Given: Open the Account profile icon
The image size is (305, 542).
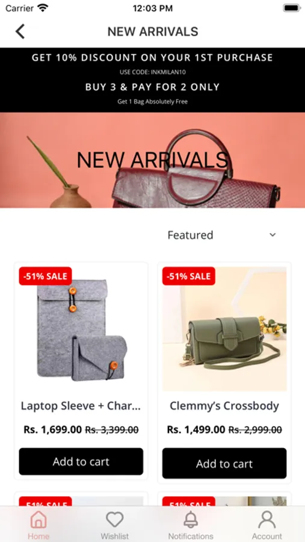Looking at the screenshot, I should [x=266, y=520].
